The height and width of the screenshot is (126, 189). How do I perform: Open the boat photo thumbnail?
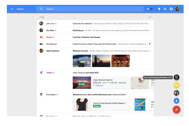[82, 61]
